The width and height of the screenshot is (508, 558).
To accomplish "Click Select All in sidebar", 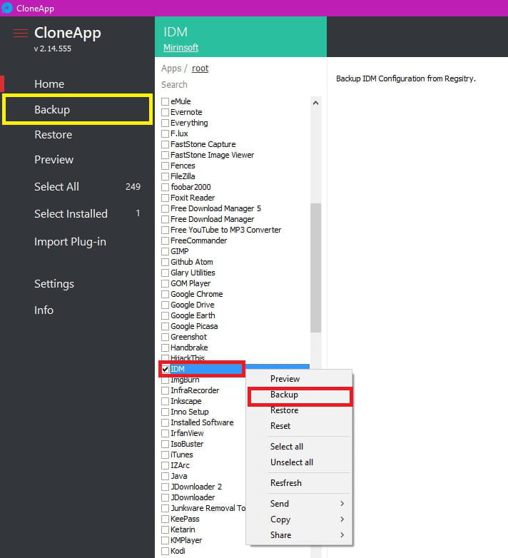I will [x=56, y=186].
